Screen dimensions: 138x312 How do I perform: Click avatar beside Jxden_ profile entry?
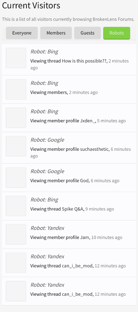point(16,118)
